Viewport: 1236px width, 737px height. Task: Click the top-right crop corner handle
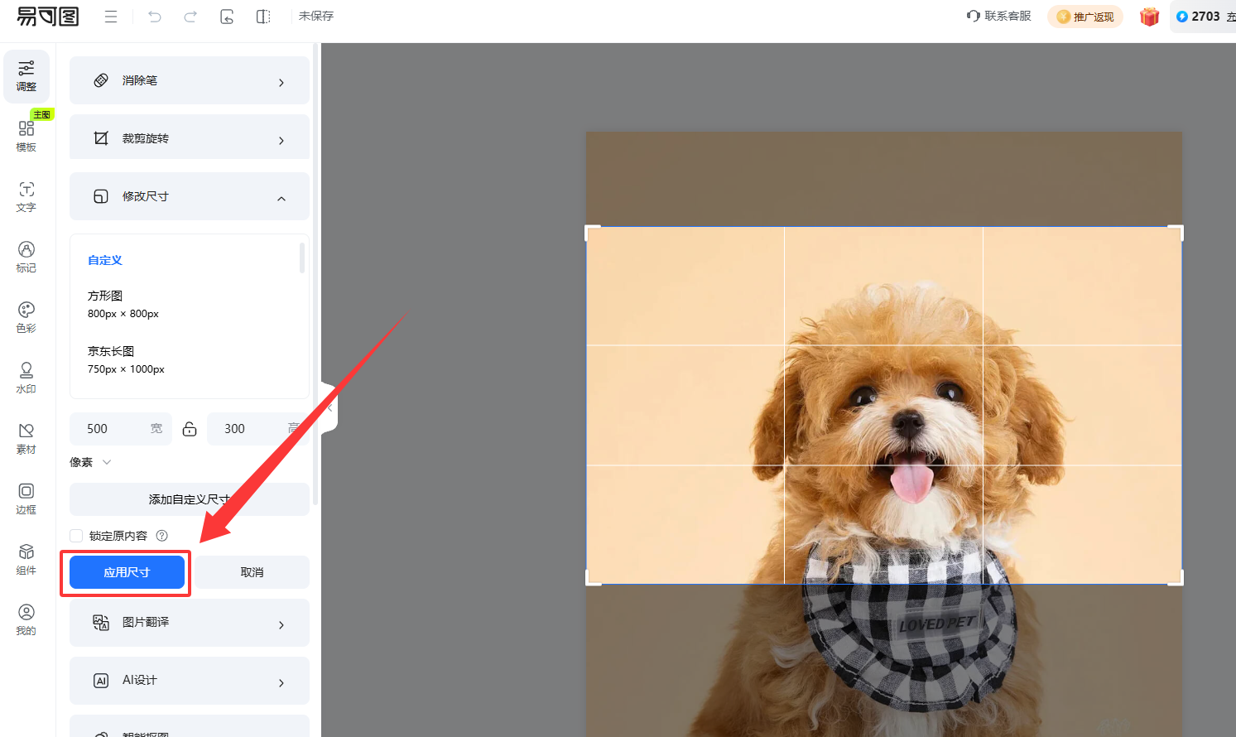click(x=1176, y=232)
